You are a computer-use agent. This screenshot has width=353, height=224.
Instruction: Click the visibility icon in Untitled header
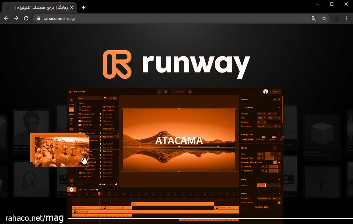pyautogui.click(x=275, y=99)
